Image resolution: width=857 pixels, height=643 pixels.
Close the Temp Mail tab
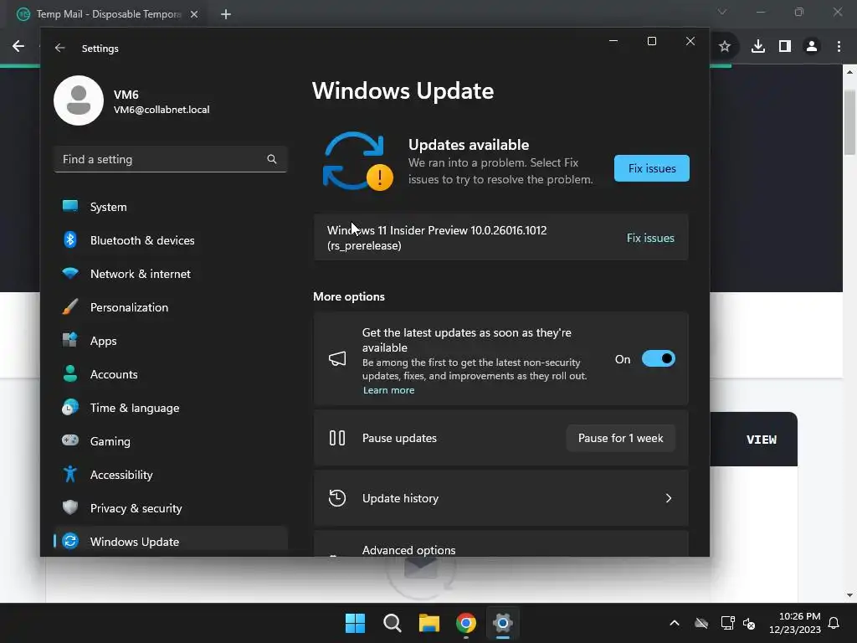click(x=194, y=14)
